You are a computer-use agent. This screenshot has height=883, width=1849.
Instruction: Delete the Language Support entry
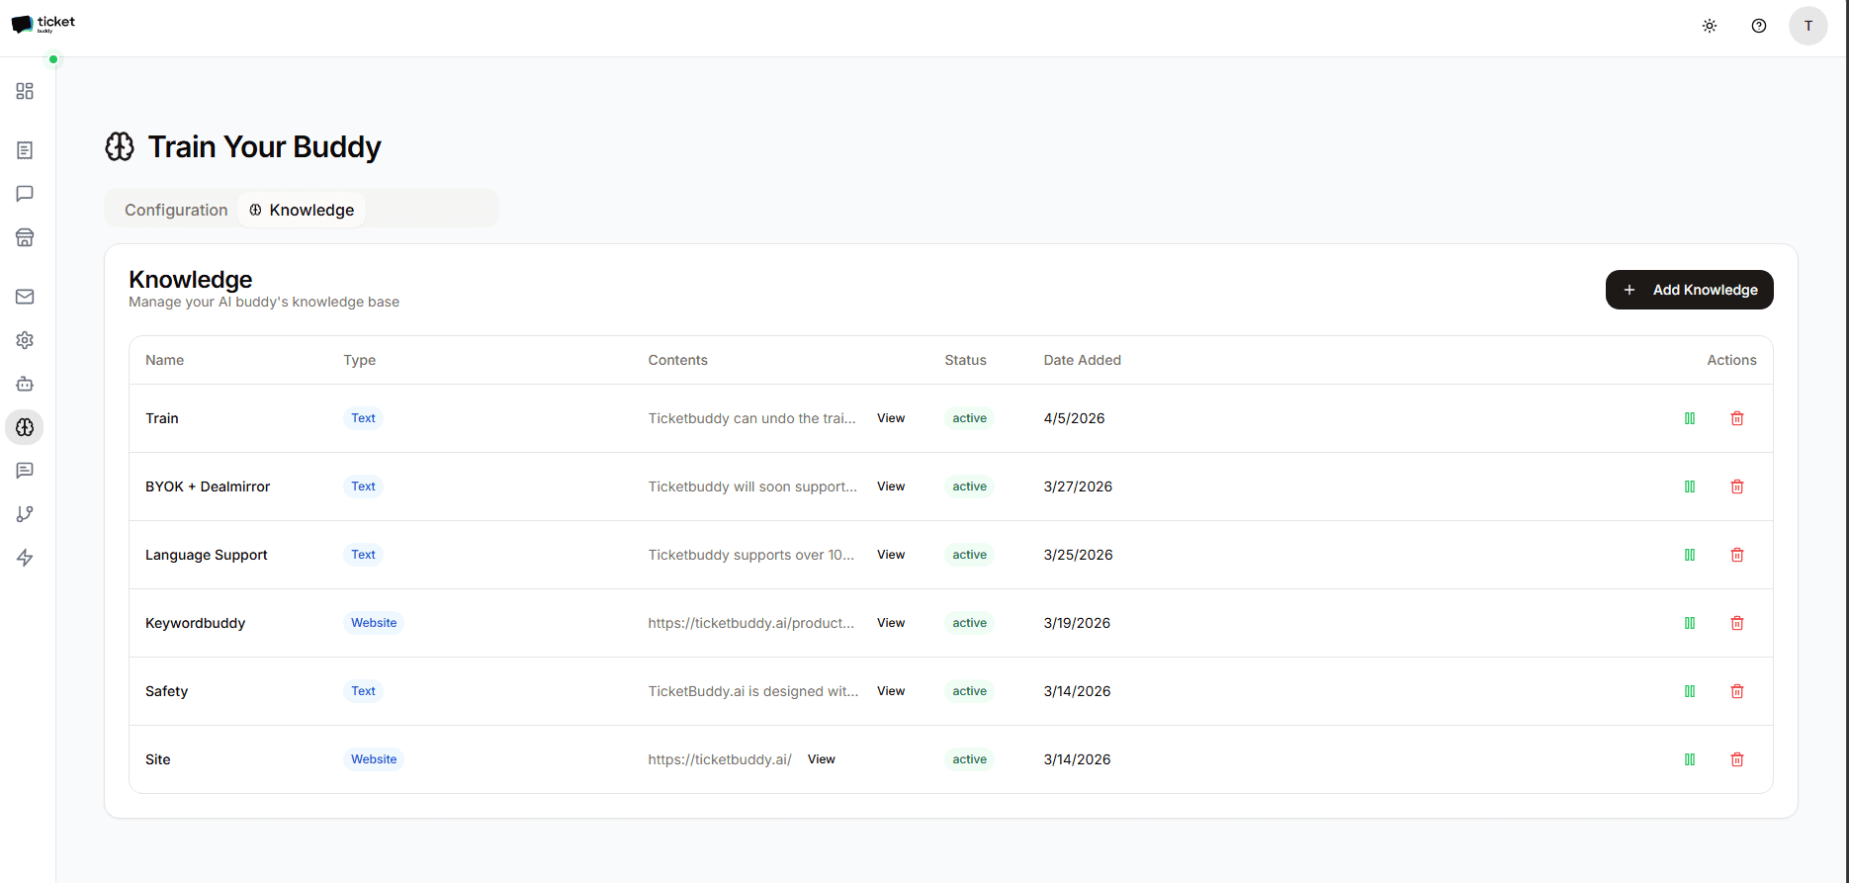[x=1737, y=555]
